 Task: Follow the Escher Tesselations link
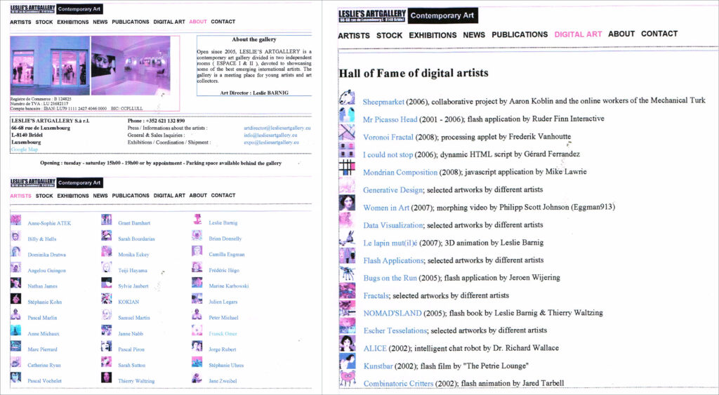click(395, 330)
